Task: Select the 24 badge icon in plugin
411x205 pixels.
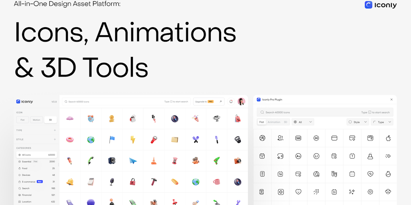Action: point(316,138)
